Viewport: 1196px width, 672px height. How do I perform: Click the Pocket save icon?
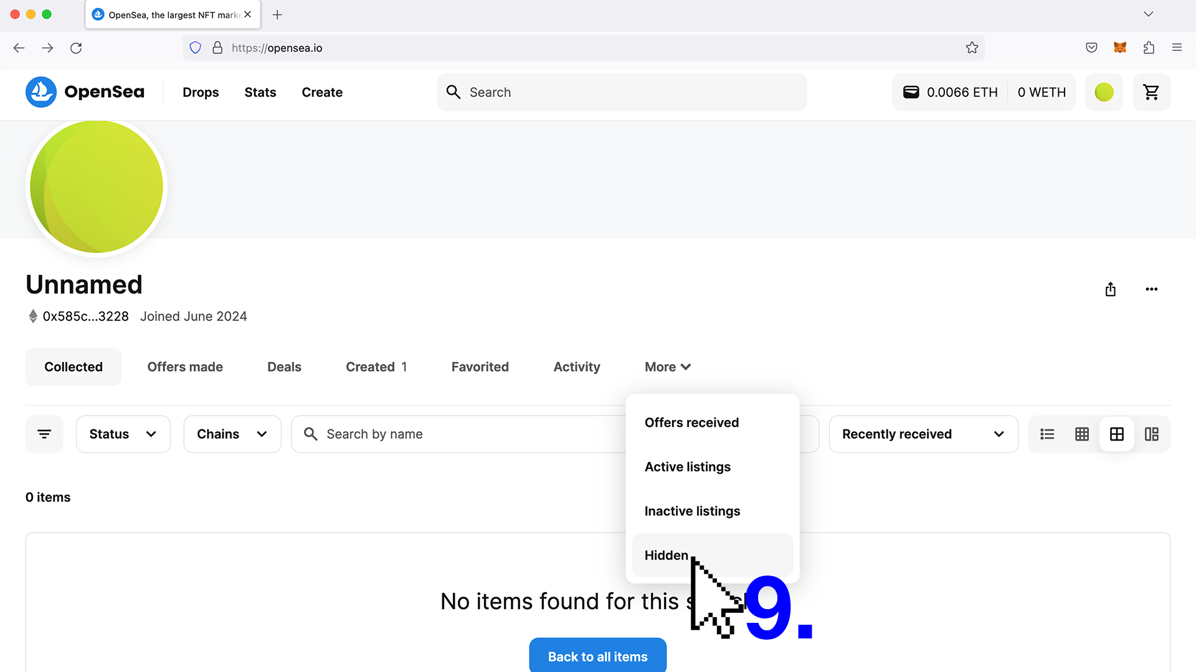pos(1091,48)
